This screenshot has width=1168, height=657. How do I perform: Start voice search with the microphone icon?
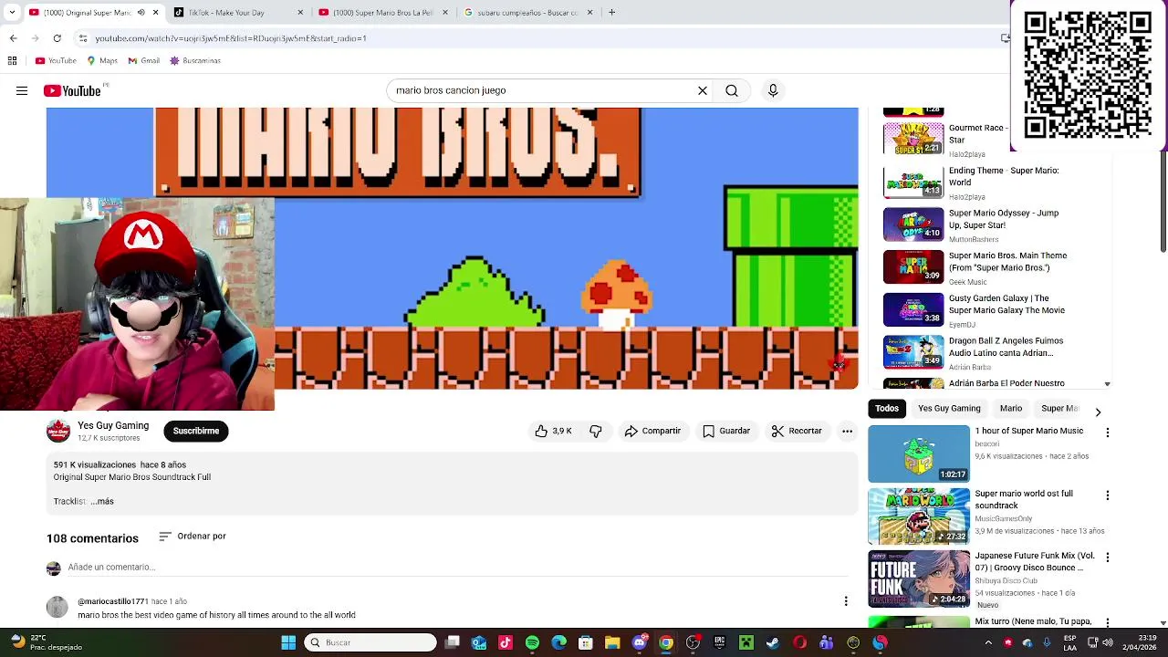click(x=773, y=90)
